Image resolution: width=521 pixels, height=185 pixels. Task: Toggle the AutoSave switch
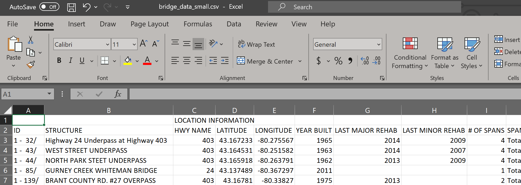[49, 7]
